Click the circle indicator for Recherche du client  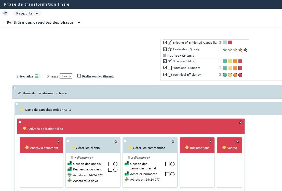[115, 170]
